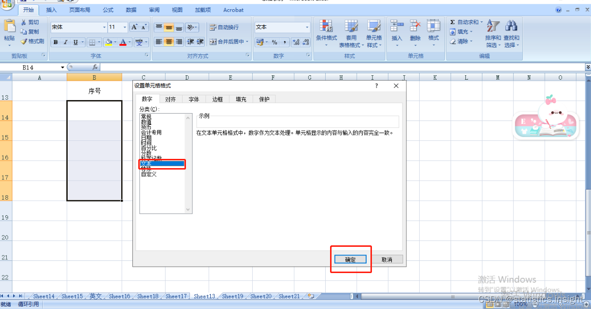This screenshot has width=591, height=309.
Task: Click the increase decimal icon
Action: 296,42
